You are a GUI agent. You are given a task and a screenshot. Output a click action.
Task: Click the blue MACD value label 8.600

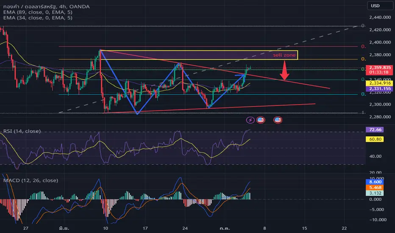(375, 182)
